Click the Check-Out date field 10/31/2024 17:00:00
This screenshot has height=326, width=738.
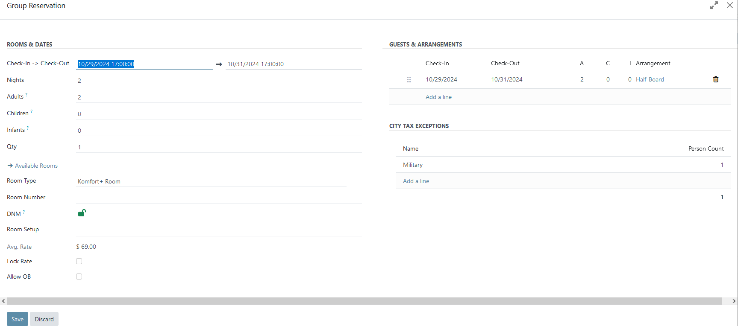click(x=294, y=64)
